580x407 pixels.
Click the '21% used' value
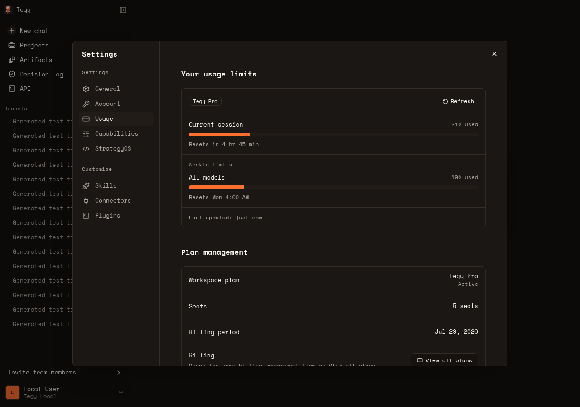464,124
